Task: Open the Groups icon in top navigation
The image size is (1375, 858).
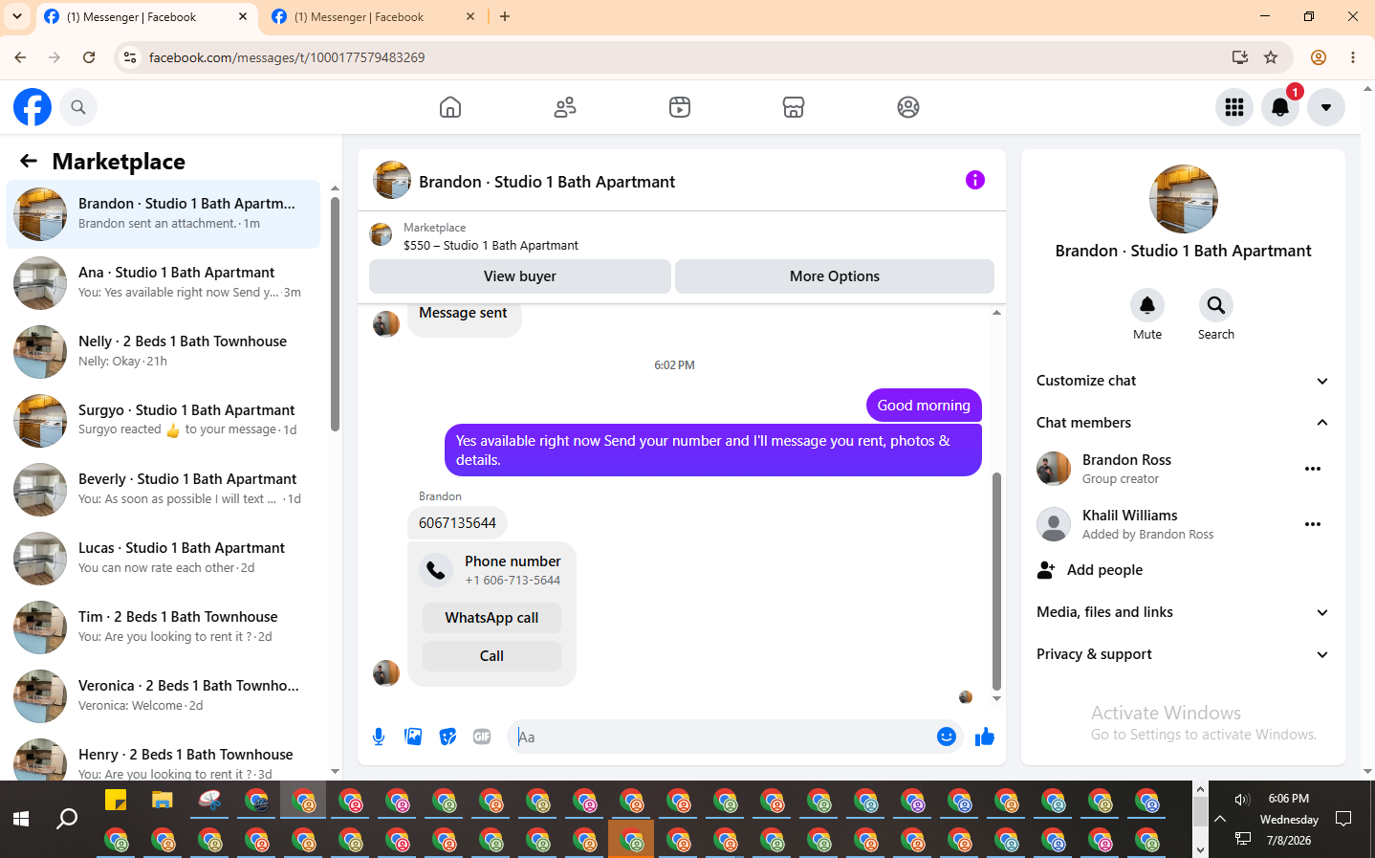Action: (908, 107)
